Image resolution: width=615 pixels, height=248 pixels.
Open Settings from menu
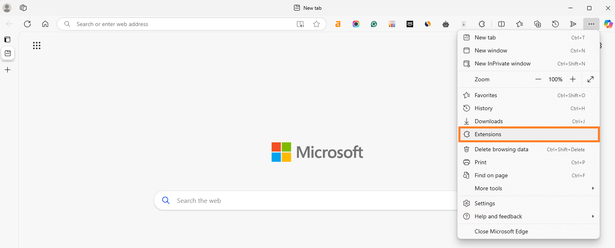click(529, 203)
